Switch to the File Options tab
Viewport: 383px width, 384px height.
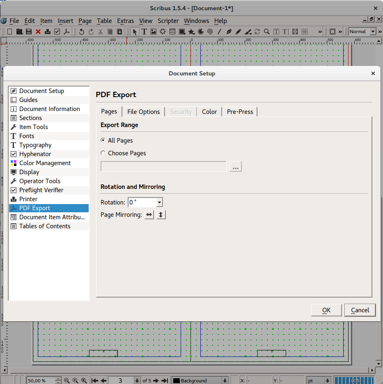[x=144, y=111]
